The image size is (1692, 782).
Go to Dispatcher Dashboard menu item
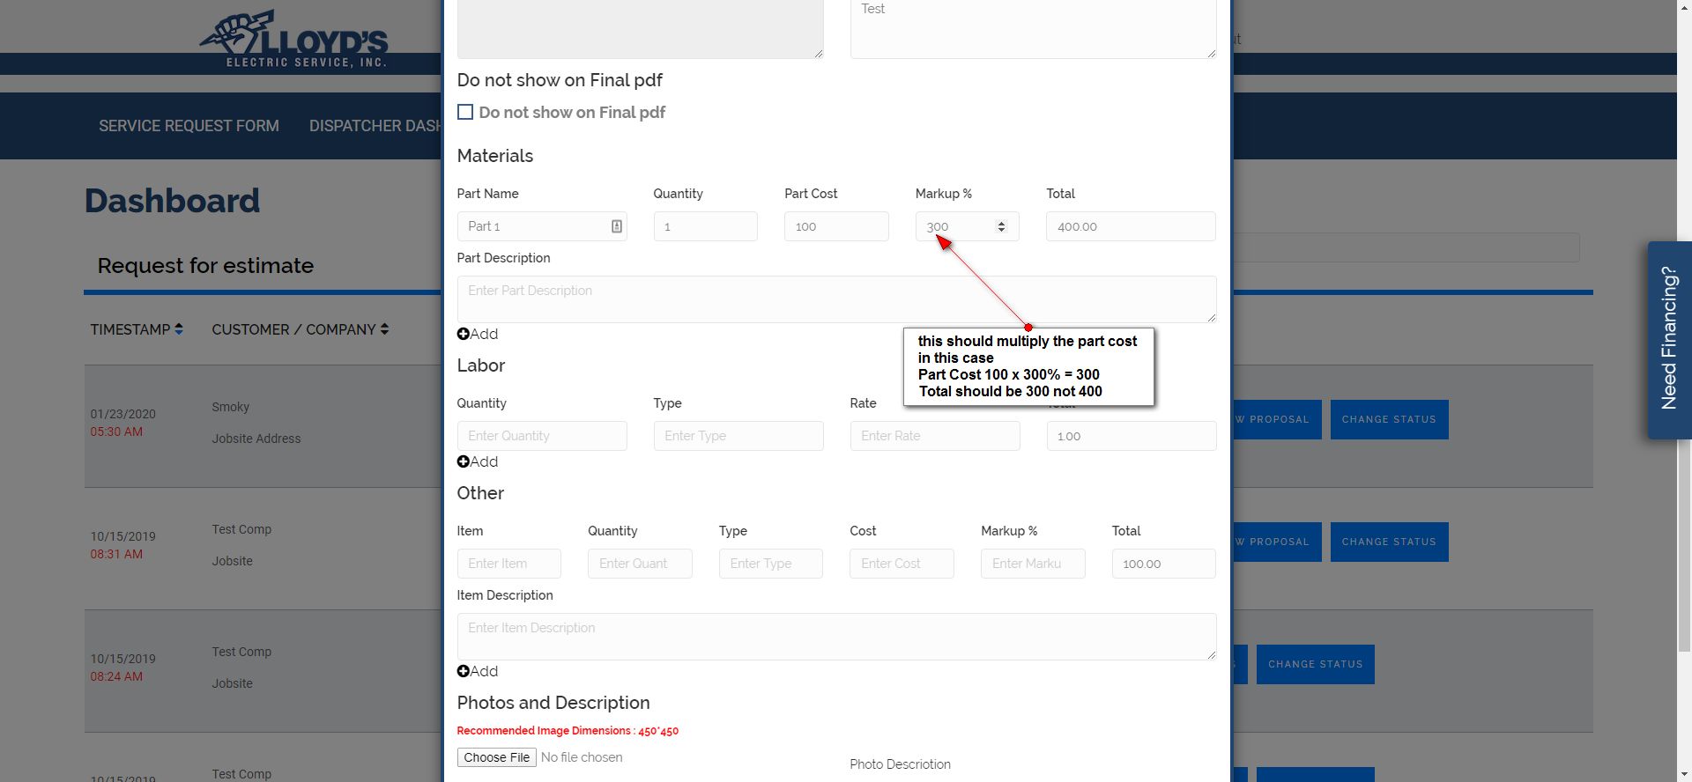375,126
